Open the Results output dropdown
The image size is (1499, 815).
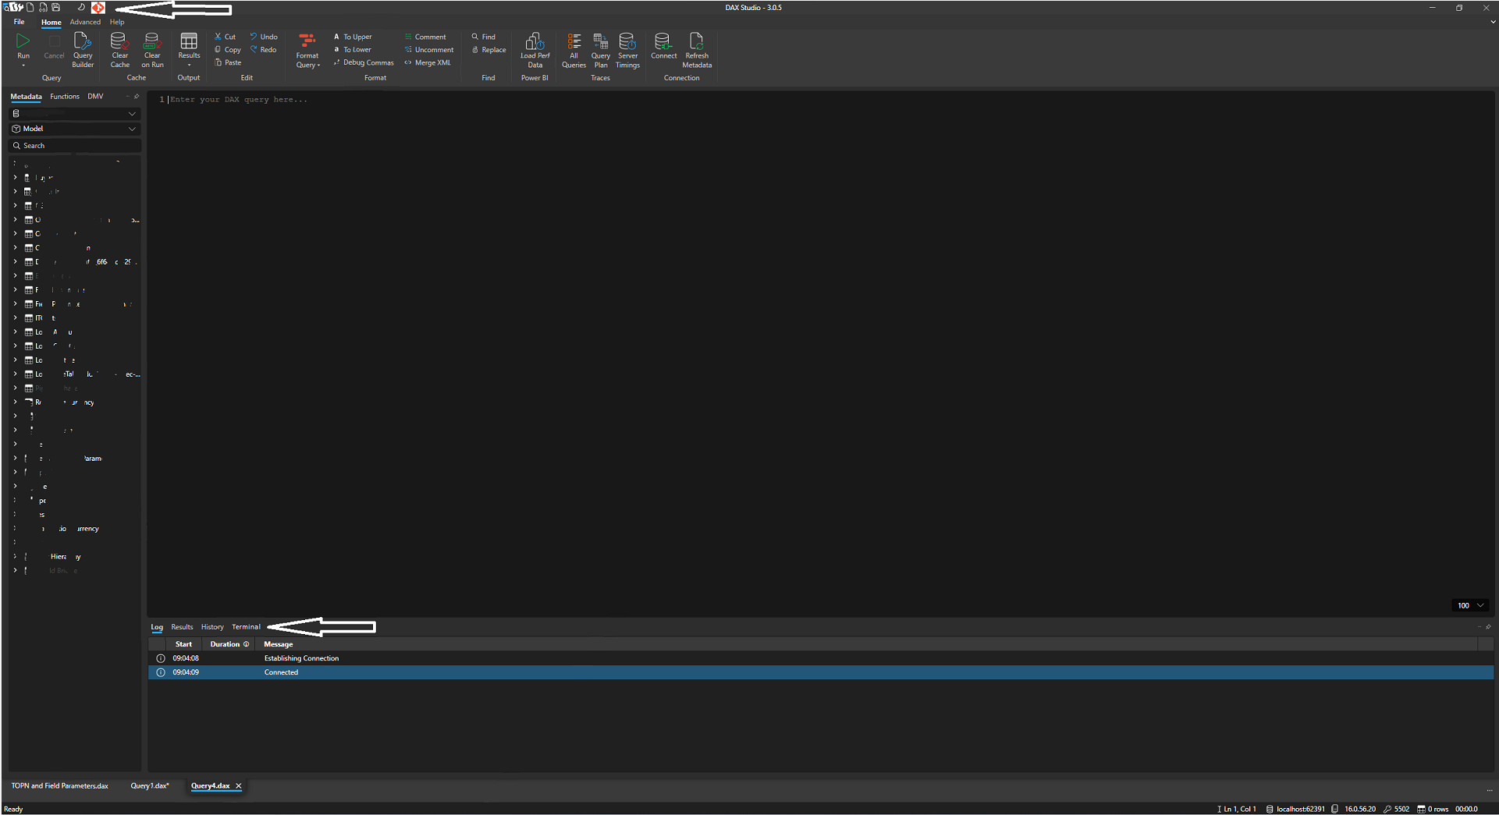[189, 51]
